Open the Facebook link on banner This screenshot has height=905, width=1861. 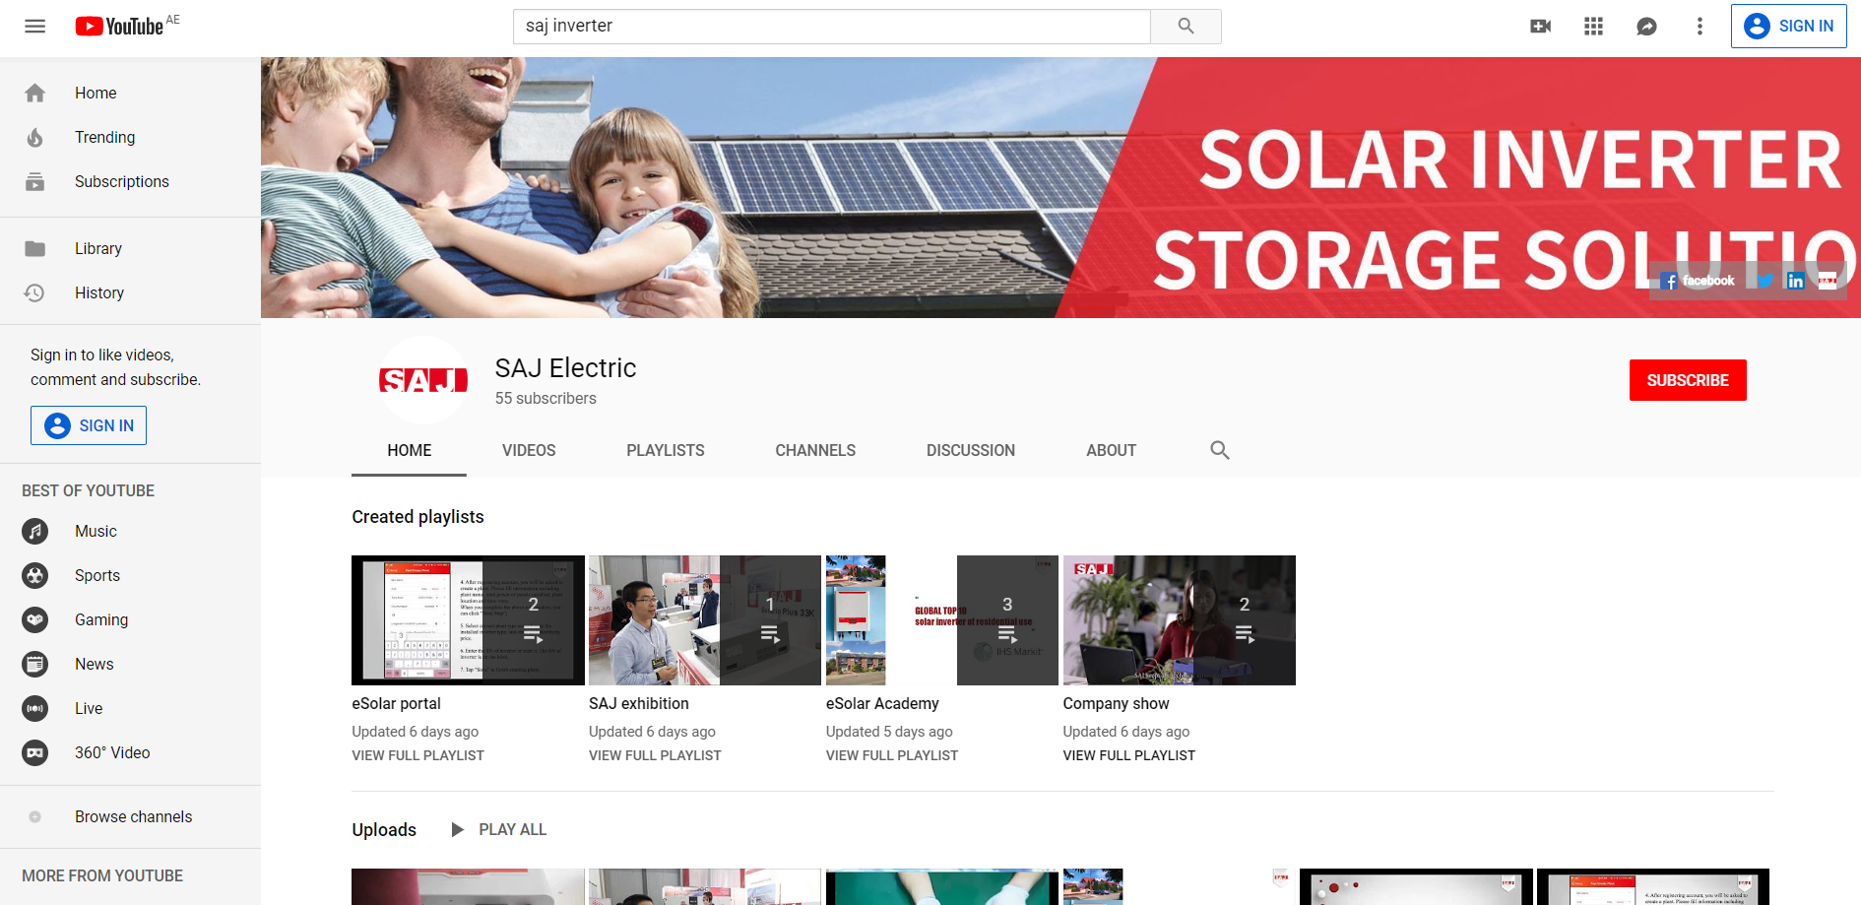coord(1698,281)
